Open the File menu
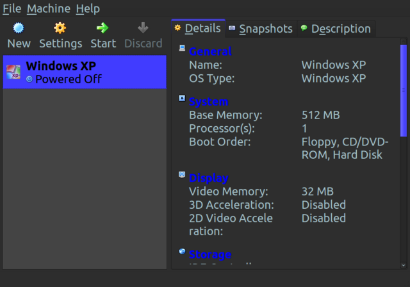The height and width of the screenshot is (287, 410). pos(12,8)
